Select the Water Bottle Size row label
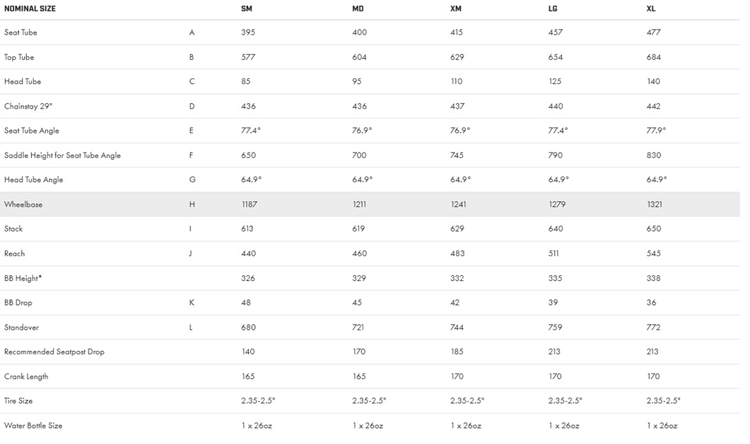750x444 pixels. click(33, 426)
